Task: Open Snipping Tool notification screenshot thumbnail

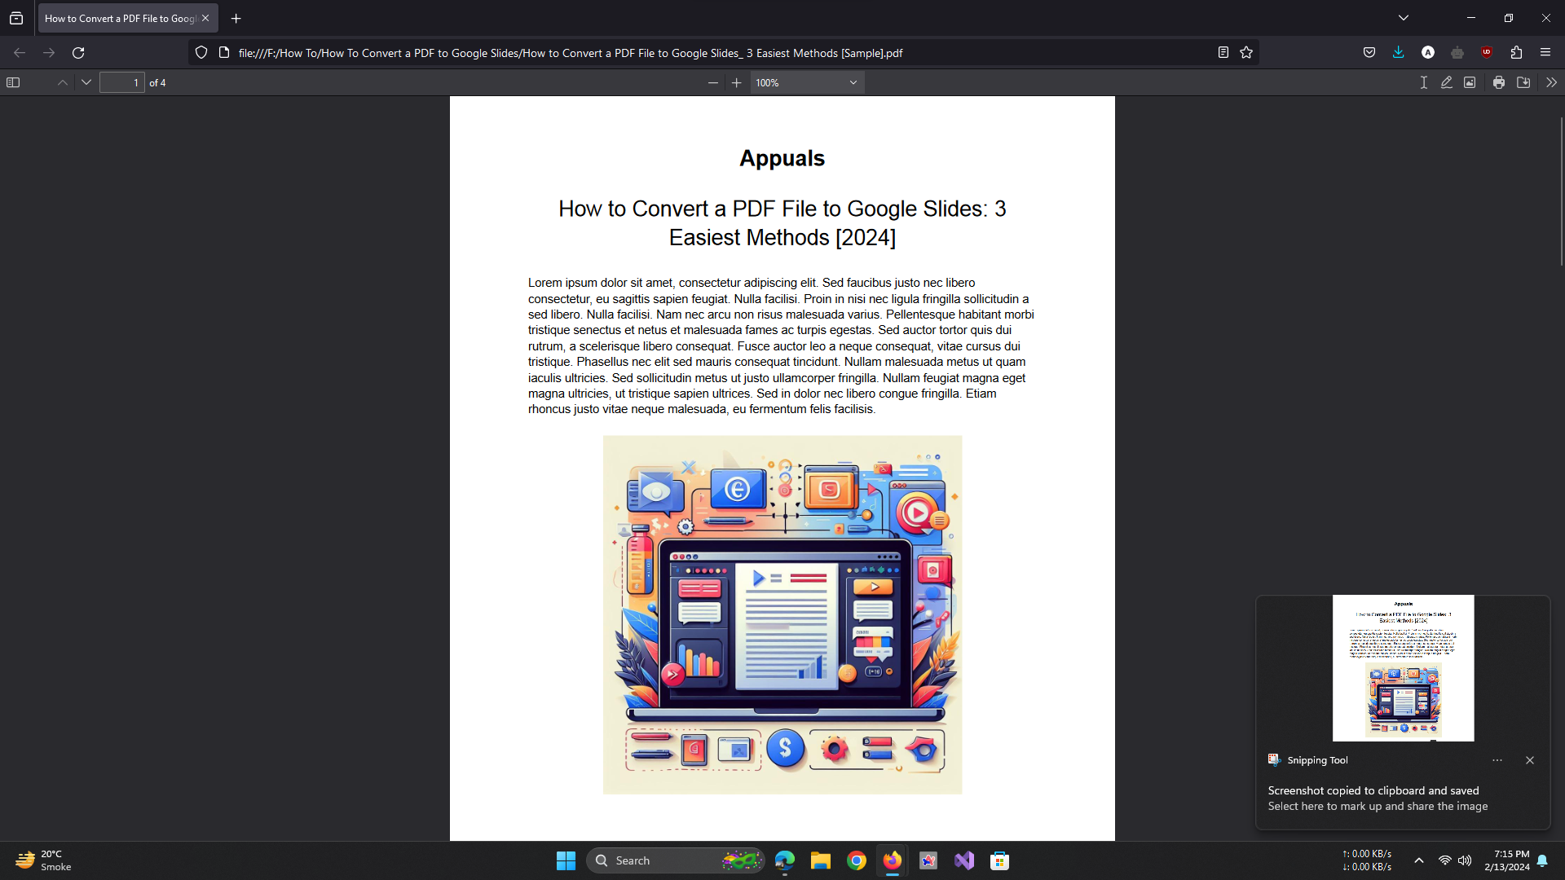Action: pos(1403,667)
